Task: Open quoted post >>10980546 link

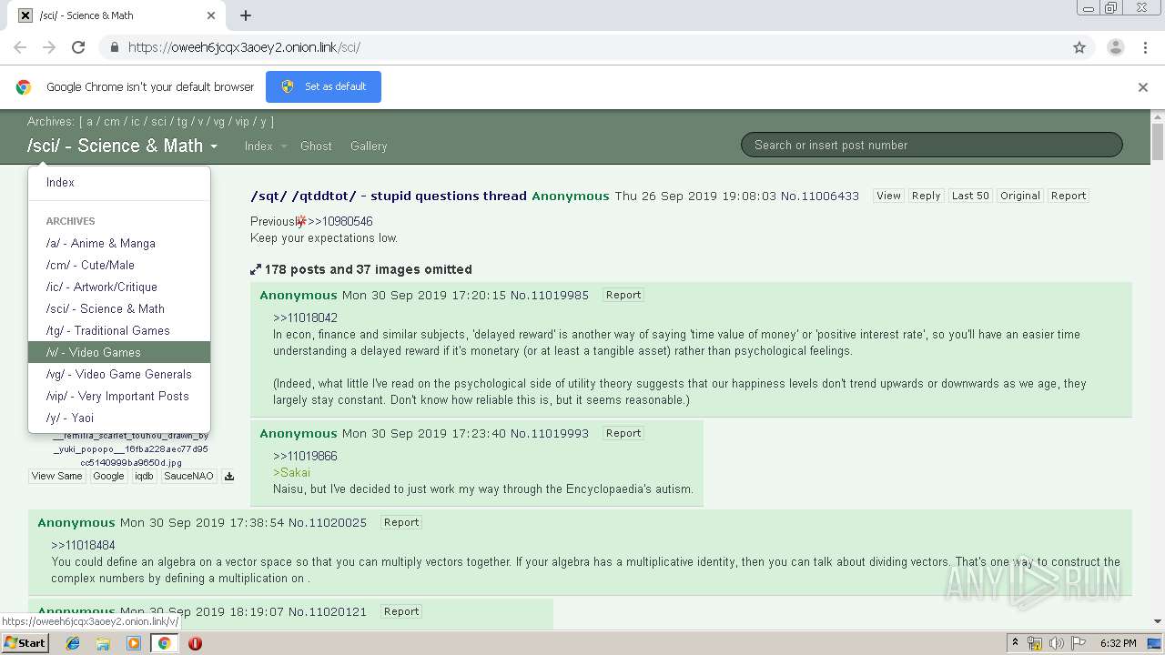Action: (339, 221)
